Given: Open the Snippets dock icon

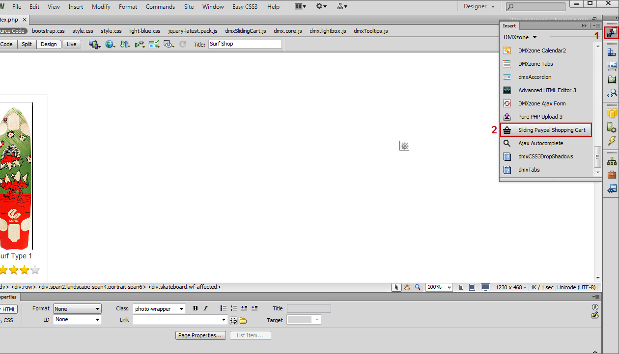Looking at the screenshot, I should [x=612, y=188].
